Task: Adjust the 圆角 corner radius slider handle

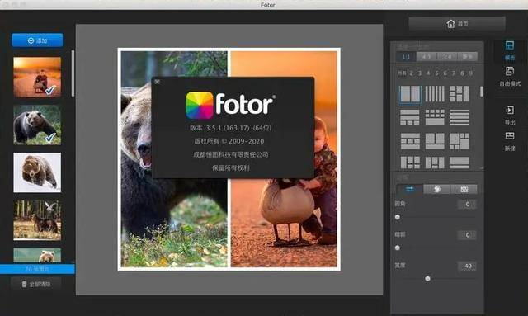Action: (x=398, y=217)
